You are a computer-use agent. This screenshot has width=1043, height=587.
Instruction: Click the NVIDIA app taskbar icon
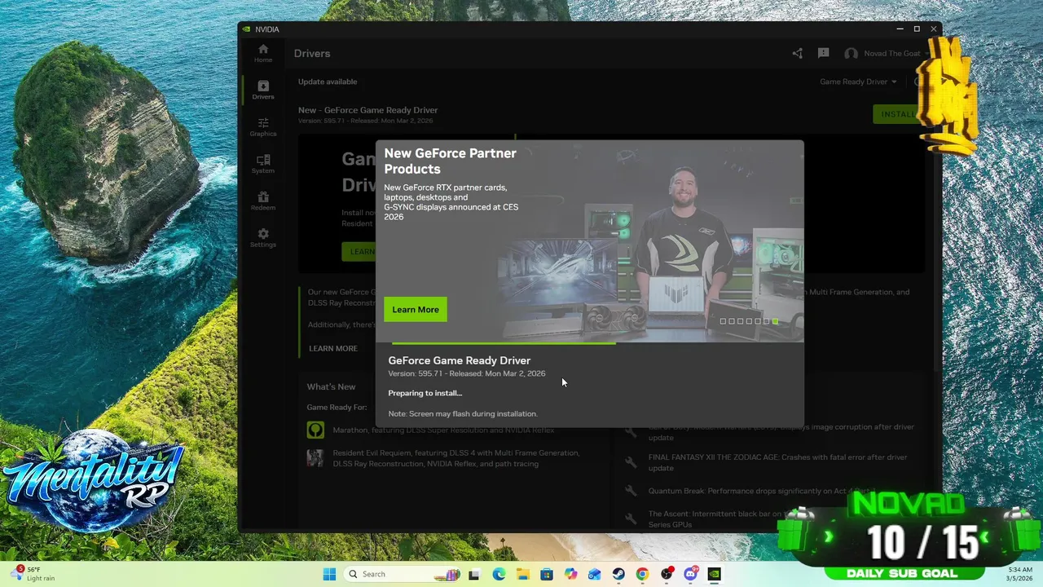[x=715, y=574]
